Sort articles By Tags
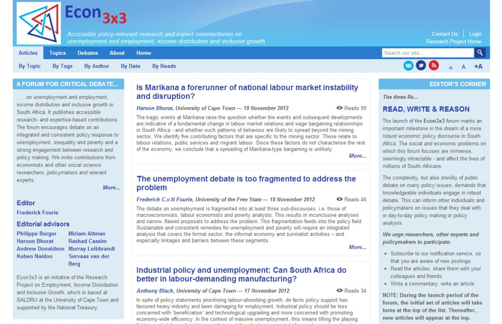Screen dimensions: 502x324 pyautogui.click(x=62, y=66)
